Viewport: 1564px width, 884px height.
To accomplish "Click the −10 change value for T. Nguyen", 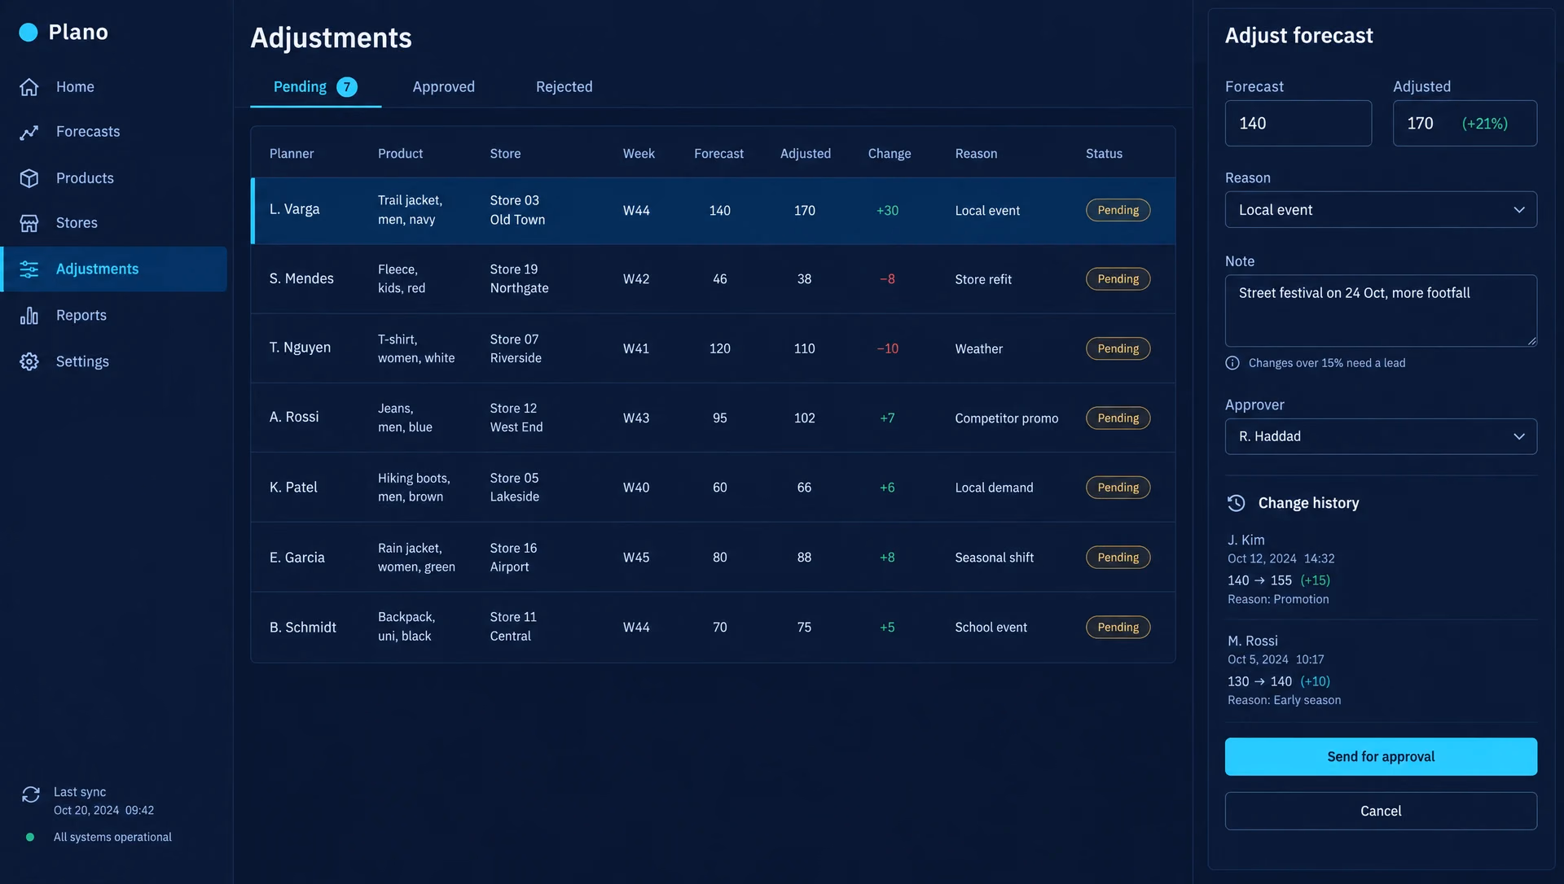I will tap(887, 348).
